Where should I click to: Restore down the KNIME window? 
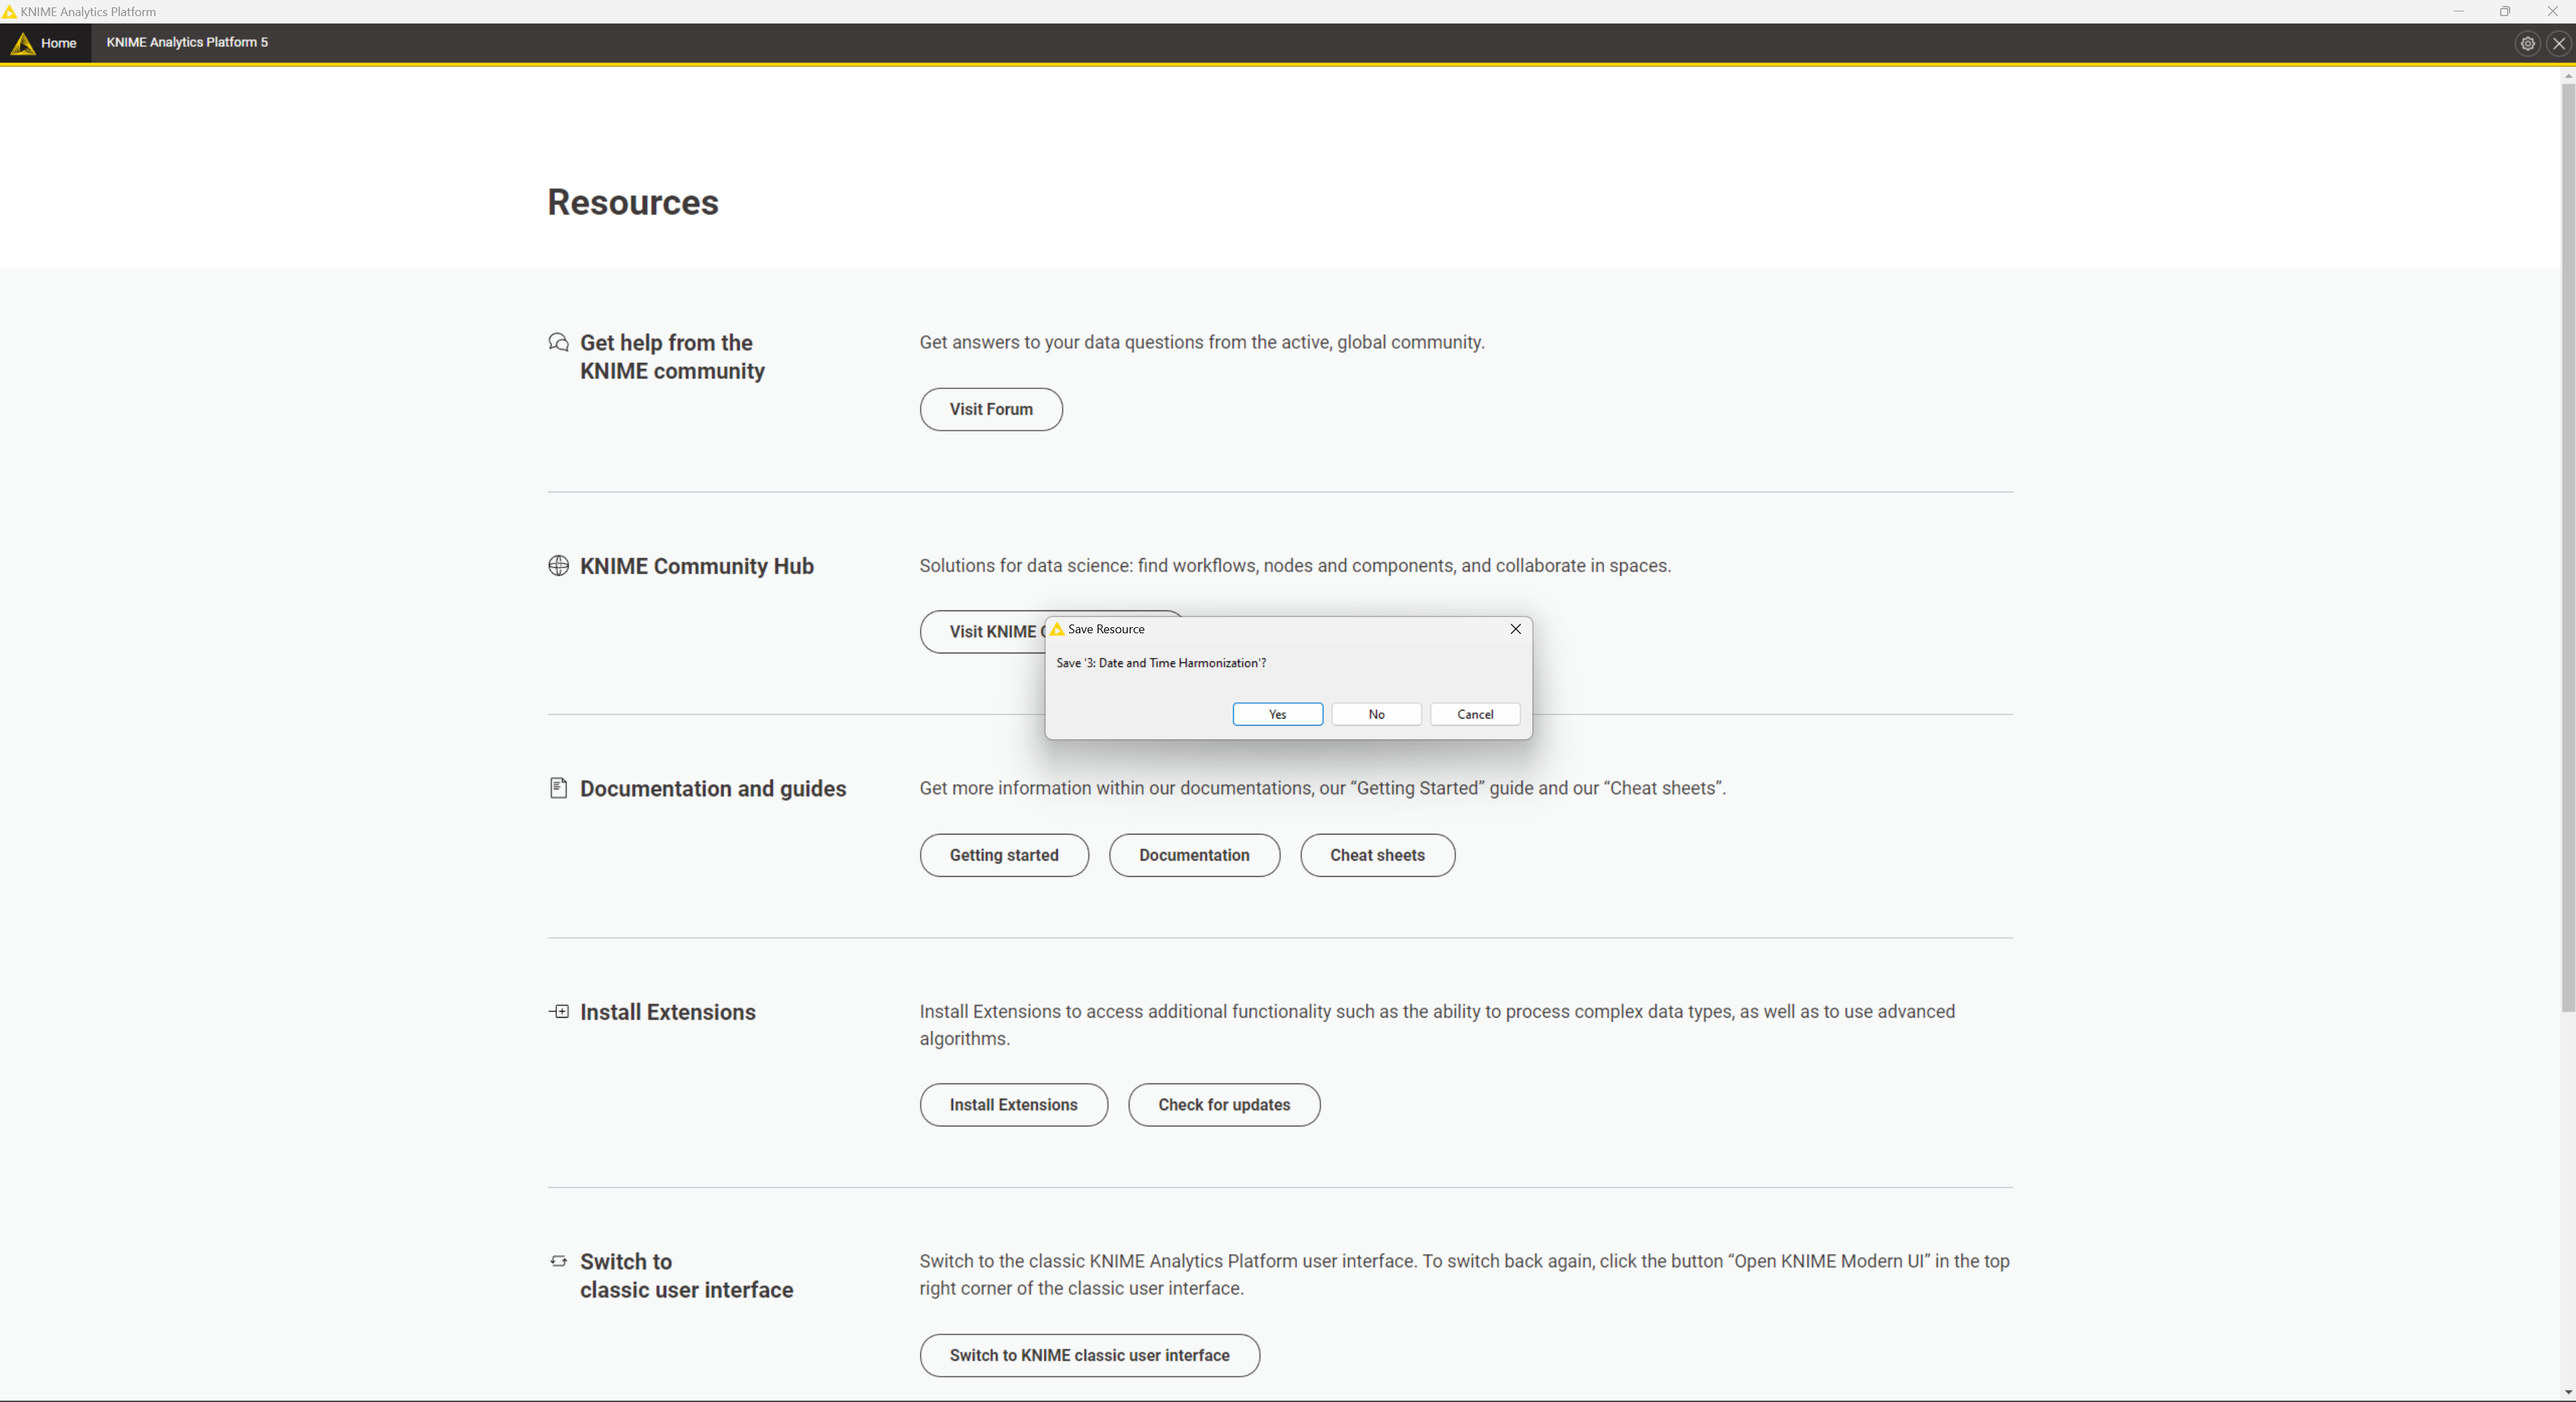pyautogui.click(x=2505, y=12)
